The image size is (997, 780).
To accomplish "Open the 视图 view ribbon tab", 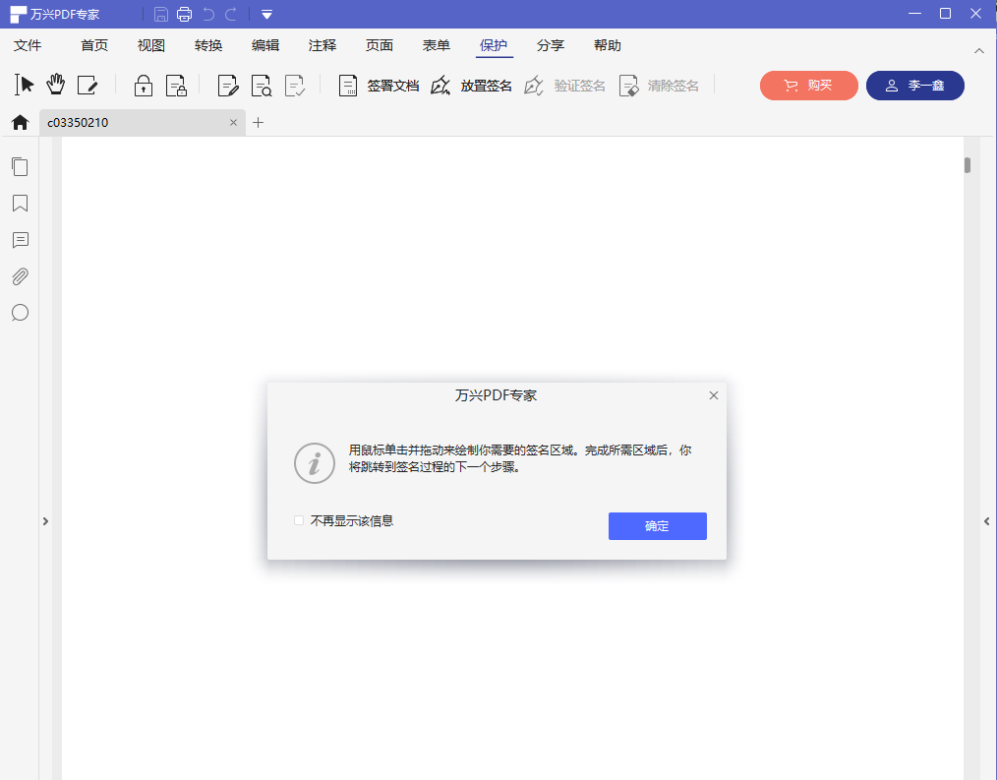I will pos(151,45).
